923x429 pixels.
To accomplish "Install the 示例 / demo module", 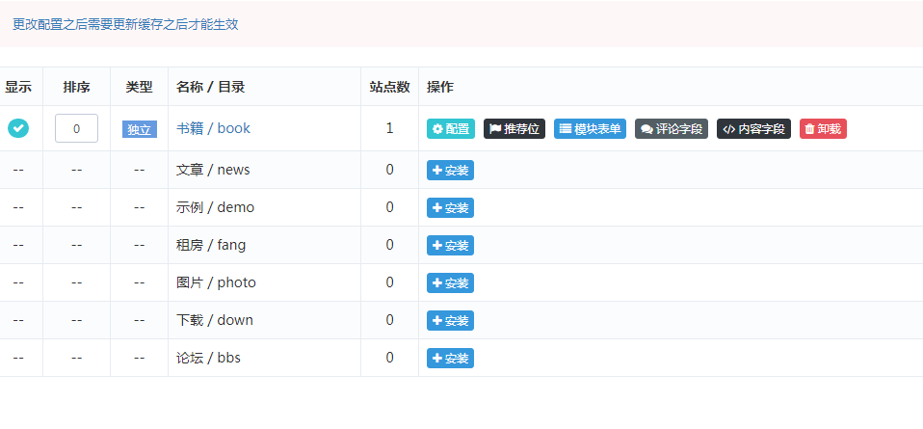I will (x=450, y=208).
